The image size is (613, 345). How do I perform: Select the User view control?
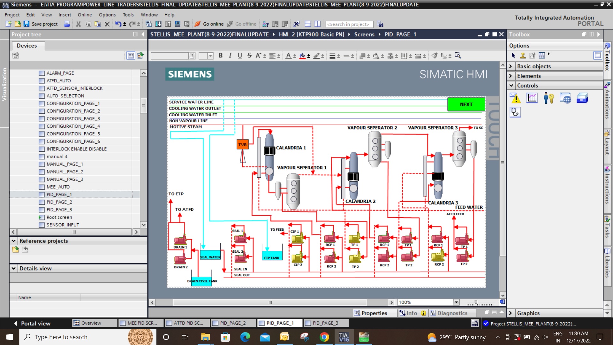[x=549, y=98]
